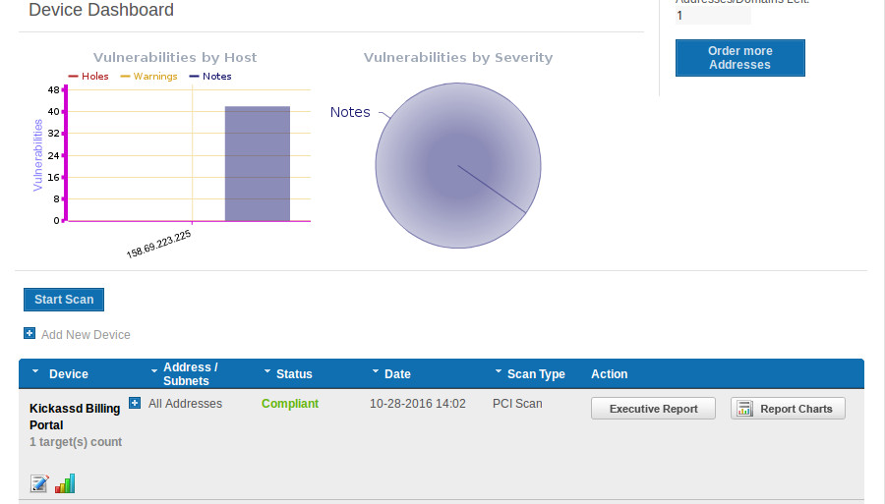Click the 158.69.223.225 host label
The width and height of the screenshot is (885, 504).
[158, 245]
